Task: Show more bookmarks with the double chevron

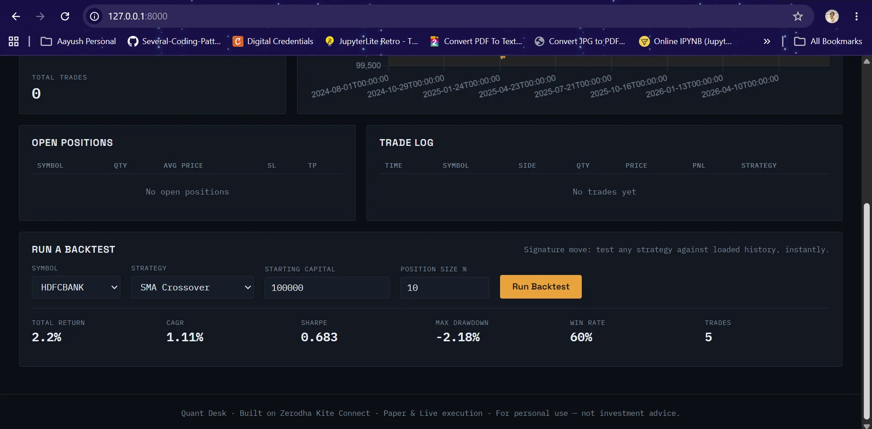Action: pyautogui.click(x=767, y=41)
